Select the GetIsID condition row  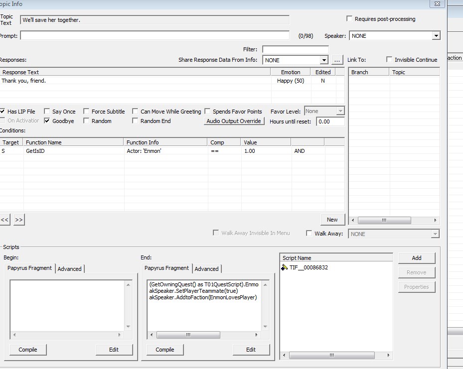click(172, 151)
